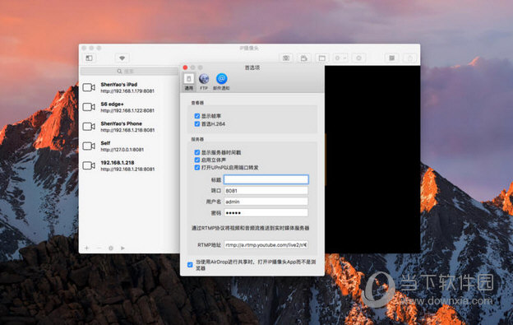Take a snapshot with the camera toolbar icon
The height and width of the screenshot is (325, 513).
[286, 58]
